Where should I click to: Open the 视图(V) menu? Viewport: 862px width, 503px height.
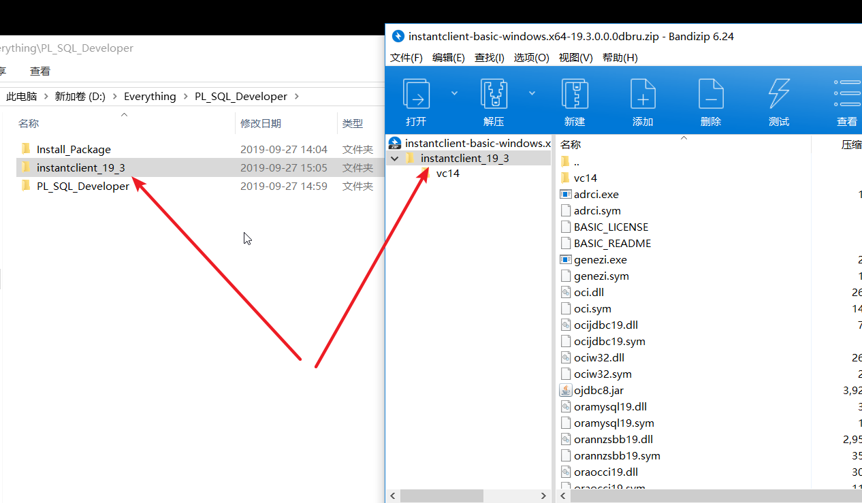(x=575, y=58)
